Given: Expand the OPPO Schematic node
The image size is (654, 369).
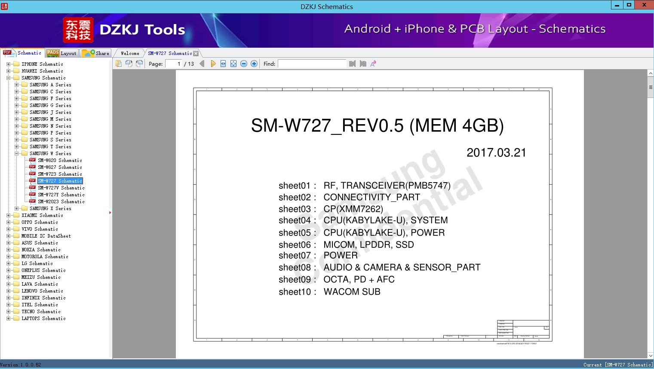Looking at the screenshot, I should (8, 222).
